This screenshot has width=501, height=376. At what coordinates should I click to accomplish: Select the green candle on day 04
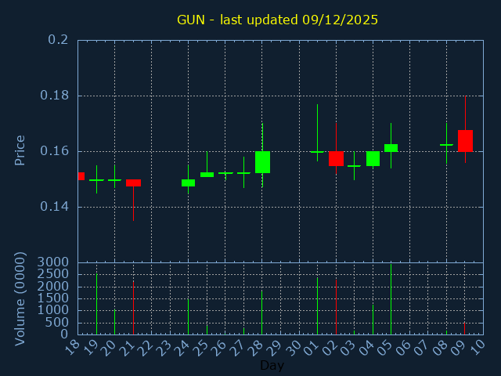coord(373,158)
